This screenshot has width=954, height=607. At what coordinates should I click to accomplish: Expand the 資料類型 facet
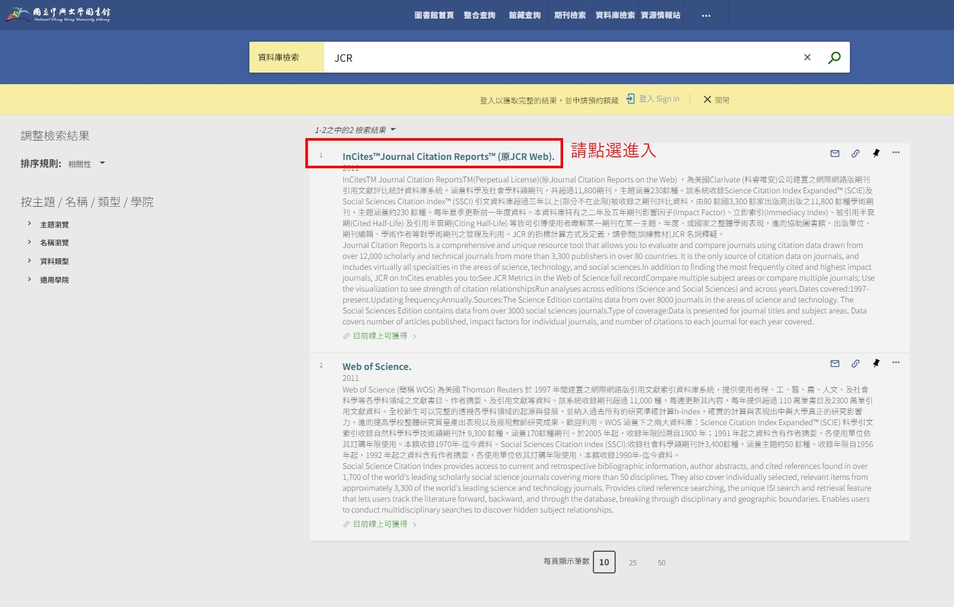click(x=48, y=261)
